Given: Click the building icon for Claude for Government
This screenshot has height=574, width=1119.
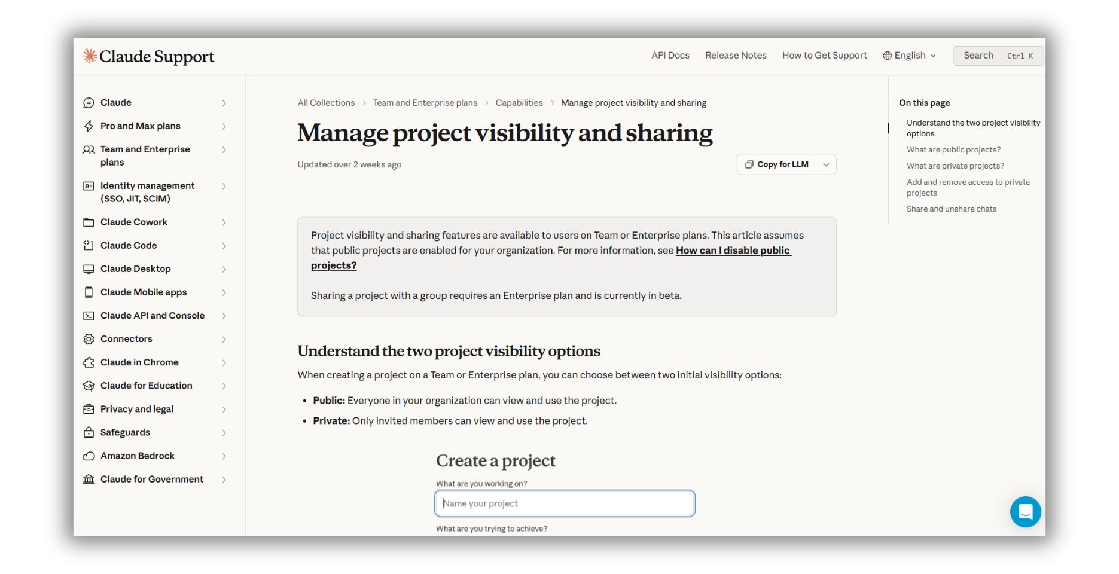Looking at the screenshot, I should (89, 479).
